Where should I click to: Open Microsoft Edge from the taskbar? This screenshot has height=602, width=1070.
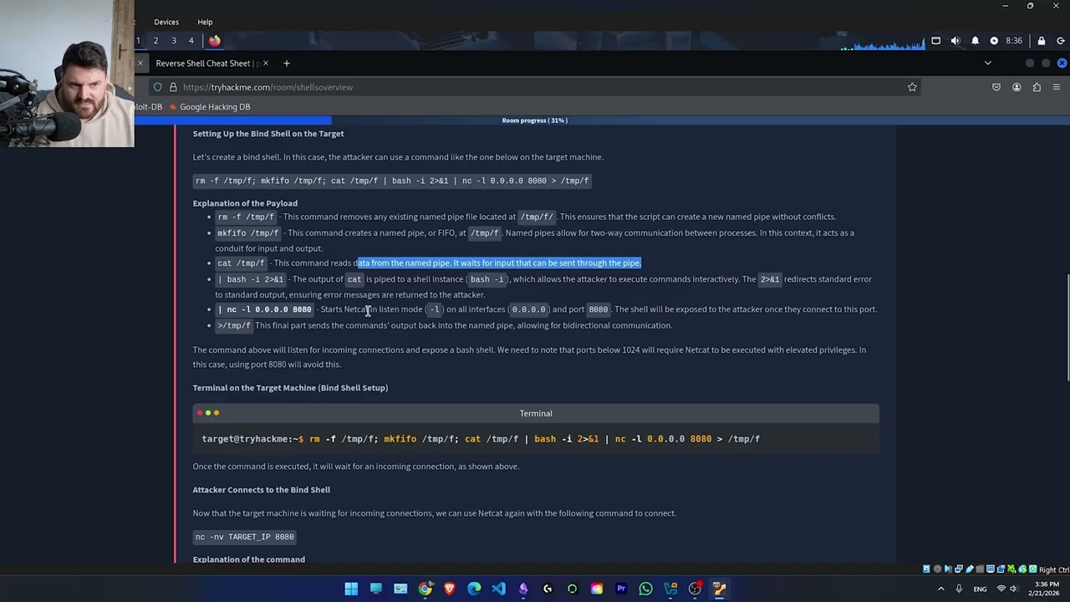474,589
